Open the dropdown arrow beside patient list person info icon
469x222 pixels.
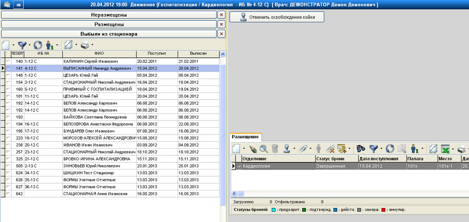click(57, 45)
